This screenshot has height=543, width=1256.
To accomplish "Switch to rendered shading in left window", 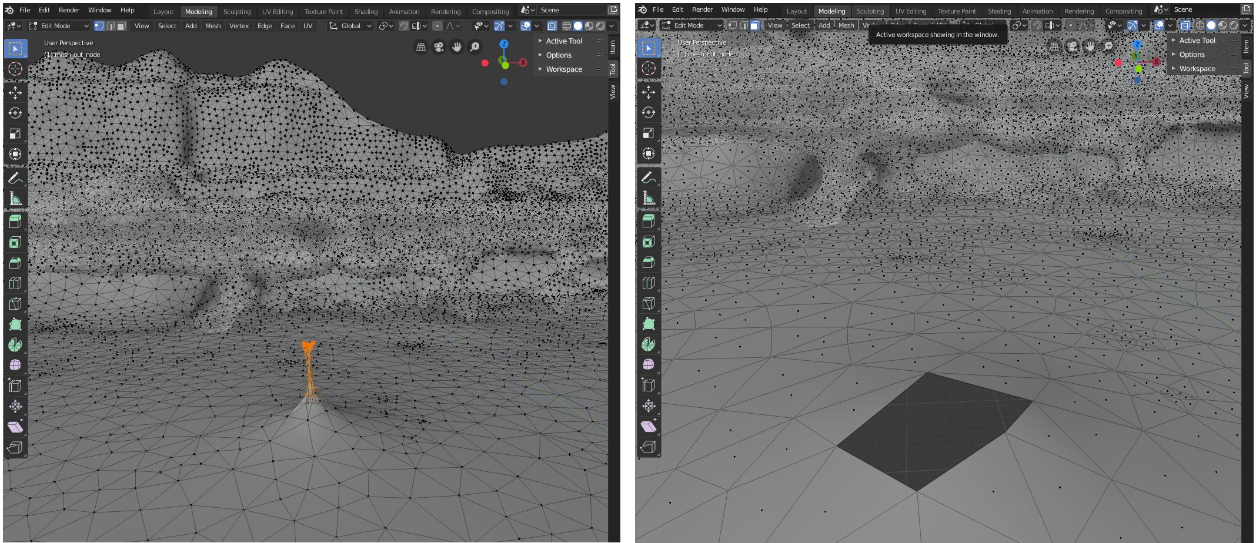I will tap(600, 26).
